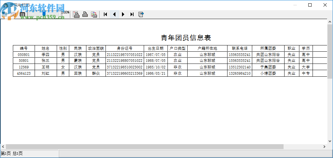Click the name cell 刘红
The width and height of the screenshot is (333, 158).
[x=45, y=74]
